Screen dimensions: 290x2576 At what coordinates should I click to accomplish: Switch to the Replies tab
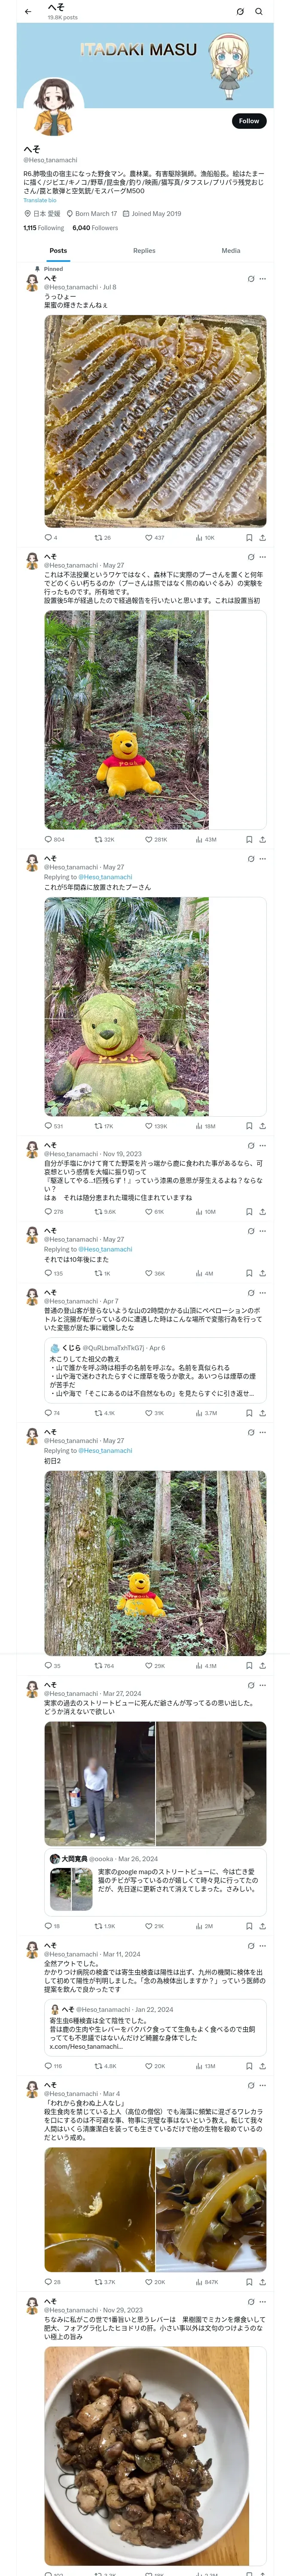(144, 251)
